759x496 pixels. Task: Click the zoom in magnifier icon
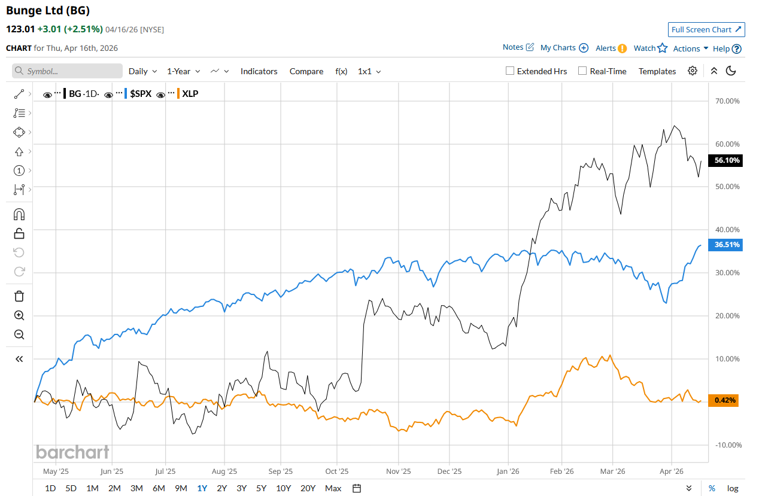pyautogui.click(x=19, y=315)
